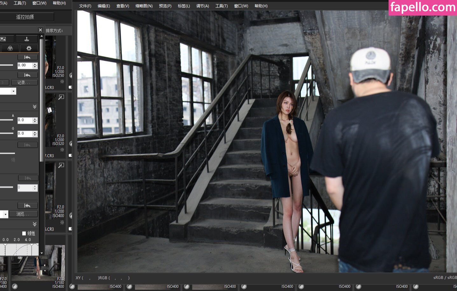Open the 编辑(E) menu

coord(104,6)
